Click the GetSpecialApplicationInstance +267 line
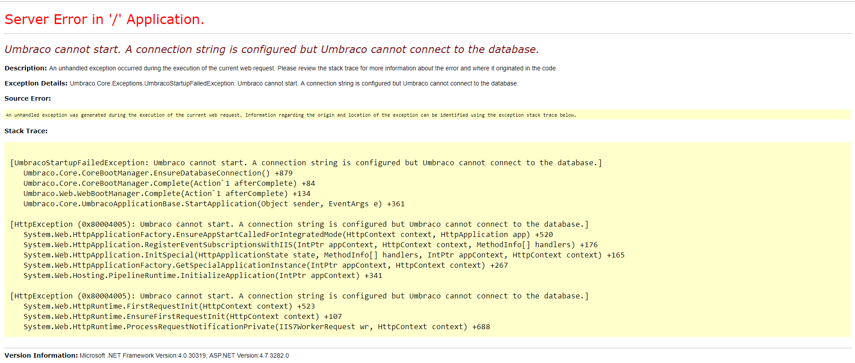This screenshot has height=363, width=855. [265, 265]
